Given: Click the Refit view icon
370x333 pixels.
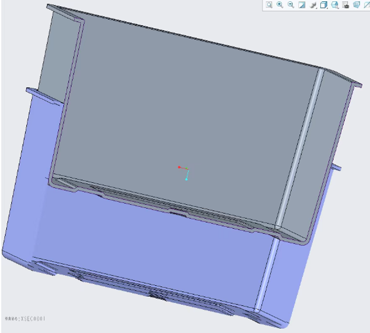Looking at the screenshot, I should [x=268, y=5].
